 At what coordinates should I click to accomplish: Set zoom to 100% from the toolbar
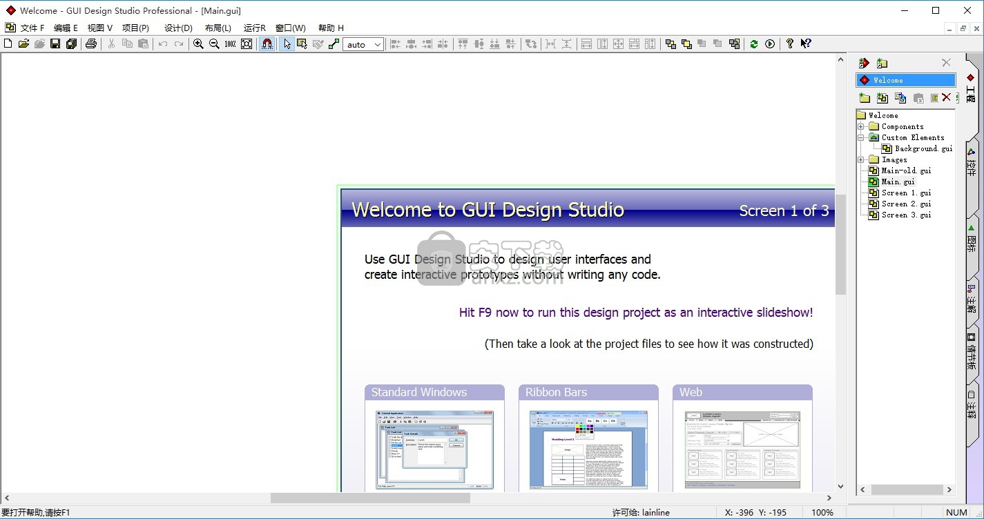click(x=230, y=43)
